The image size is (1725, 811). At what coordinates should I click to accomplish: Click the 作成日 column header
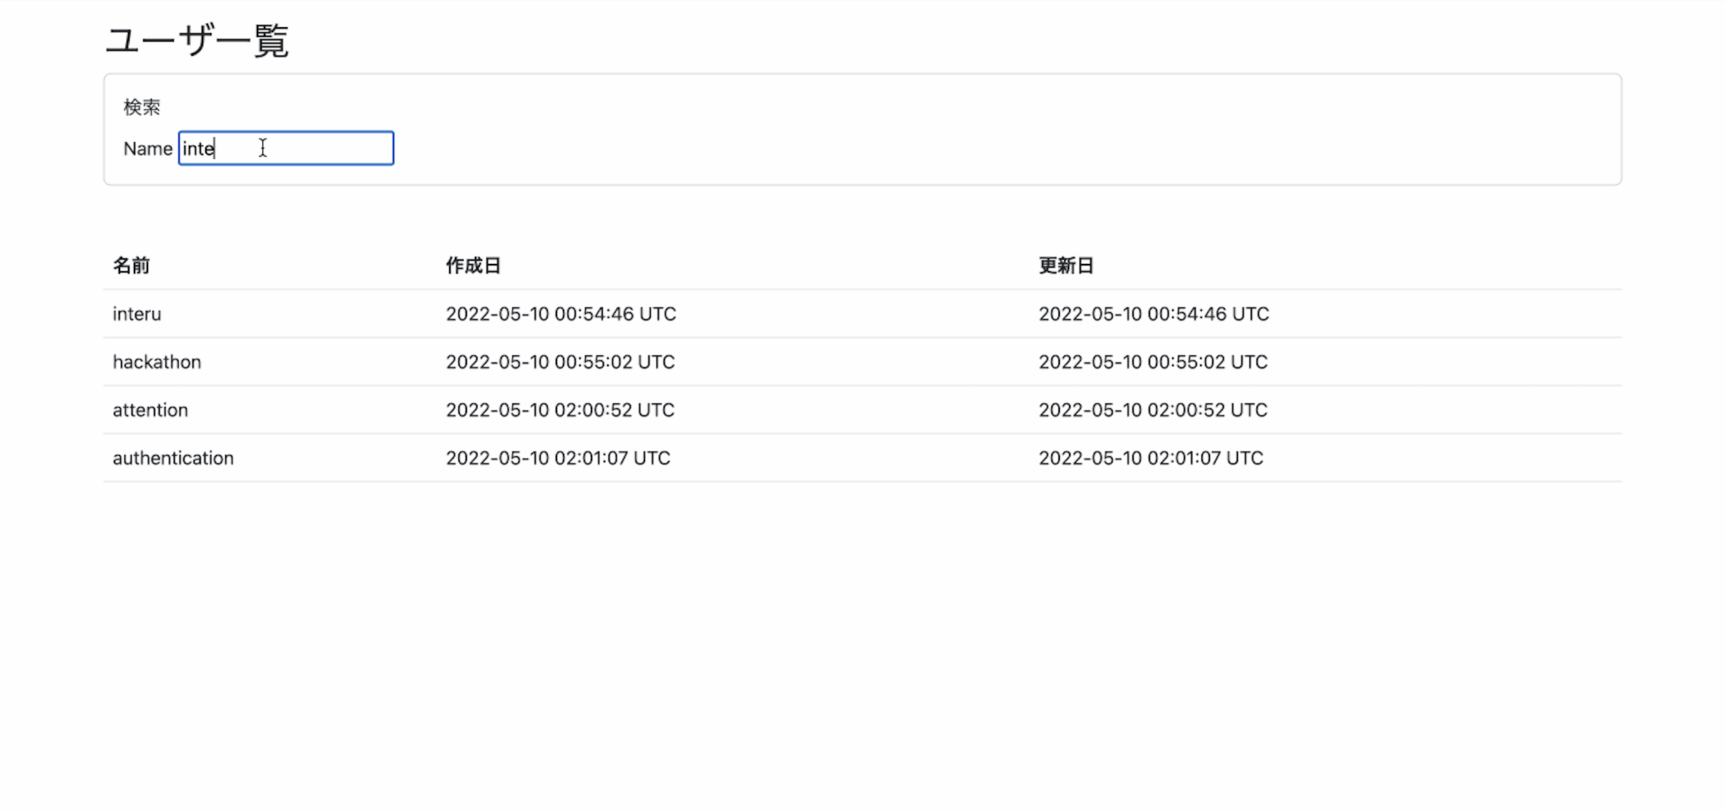473,266
